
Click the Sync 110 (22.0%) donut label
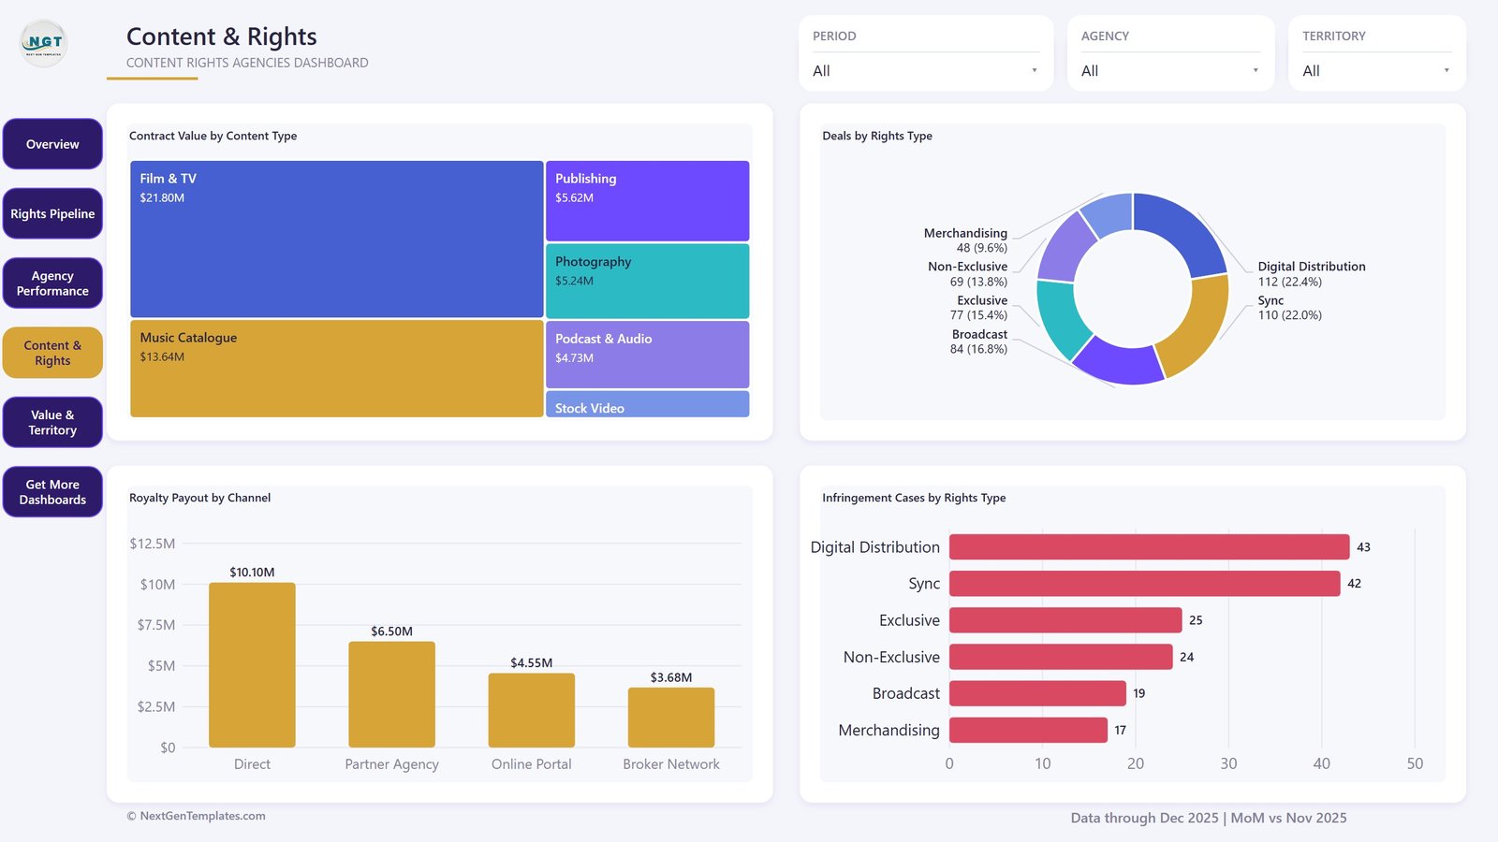(1289, 308)
